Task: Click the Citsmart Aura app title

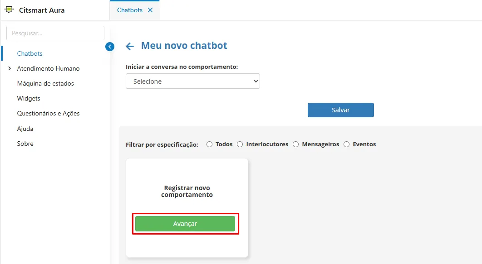Action: pos(42,10)
